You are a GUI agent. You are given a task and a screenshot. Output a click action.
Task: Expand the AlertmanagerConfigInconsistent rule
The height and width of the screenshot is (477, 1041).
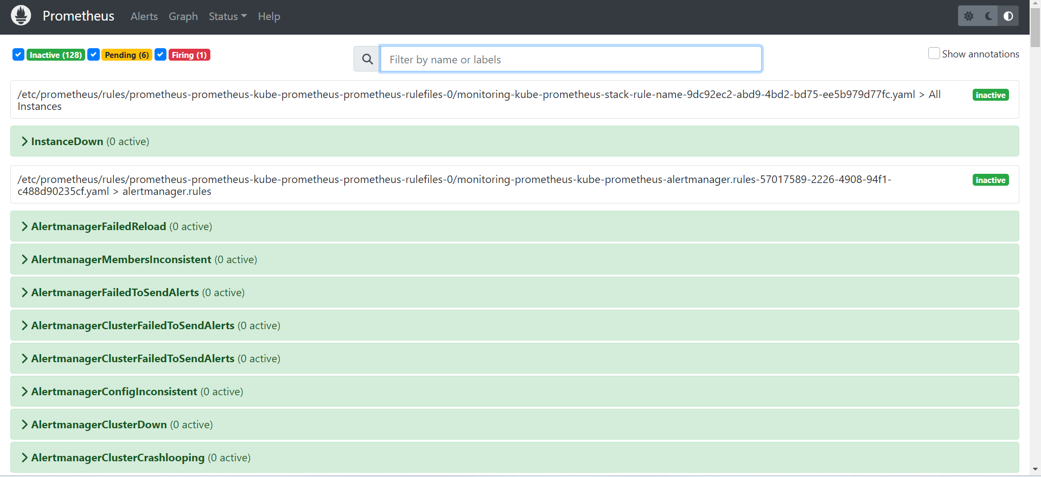click(515, 391)
